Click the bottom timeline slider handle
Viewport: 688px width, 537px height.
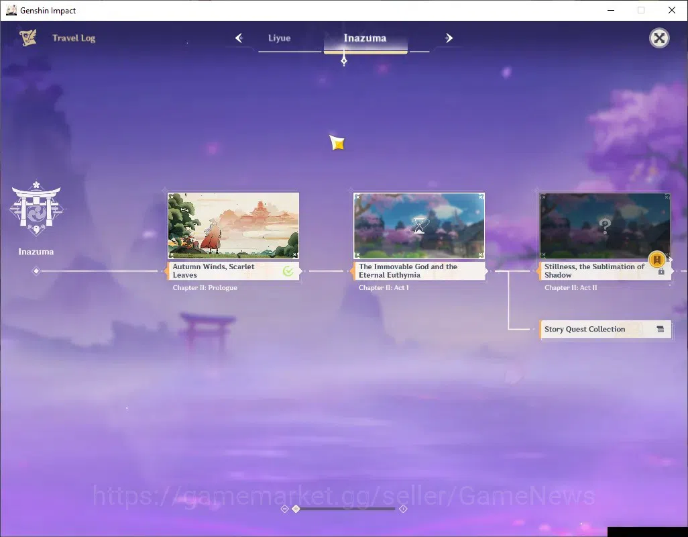coord(296,508)
